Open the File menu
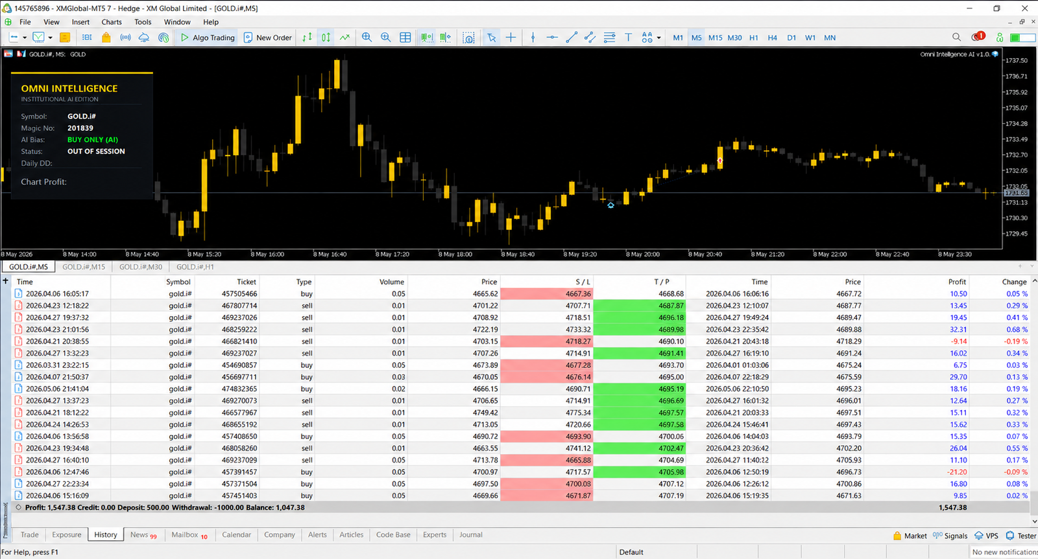 [25, 22]
